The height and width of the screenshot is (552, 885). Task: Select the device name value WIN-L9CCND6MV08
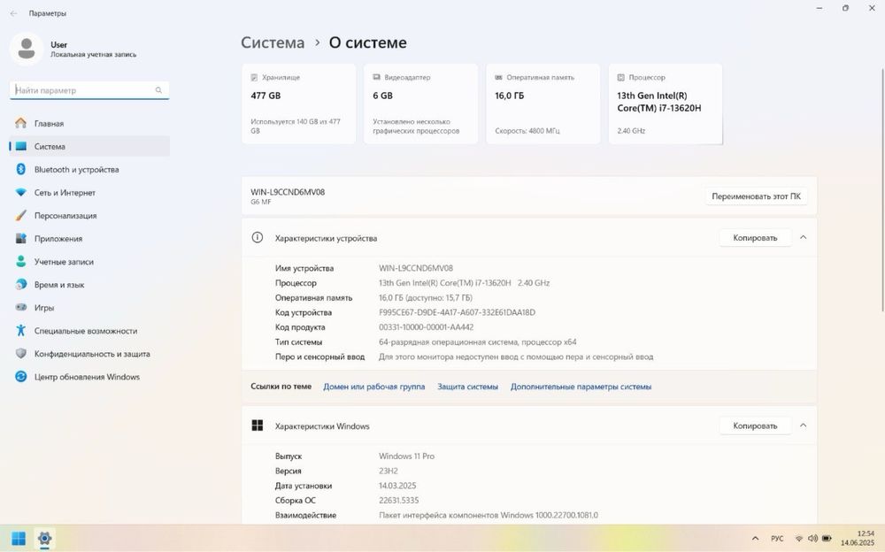click(x=416, y=268)
